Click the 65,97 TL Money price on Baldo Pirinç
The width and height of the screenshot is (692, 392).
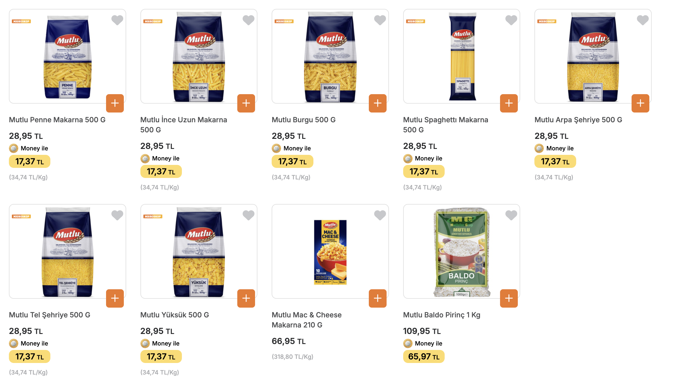pyautogui.click(x=424, y=356)
